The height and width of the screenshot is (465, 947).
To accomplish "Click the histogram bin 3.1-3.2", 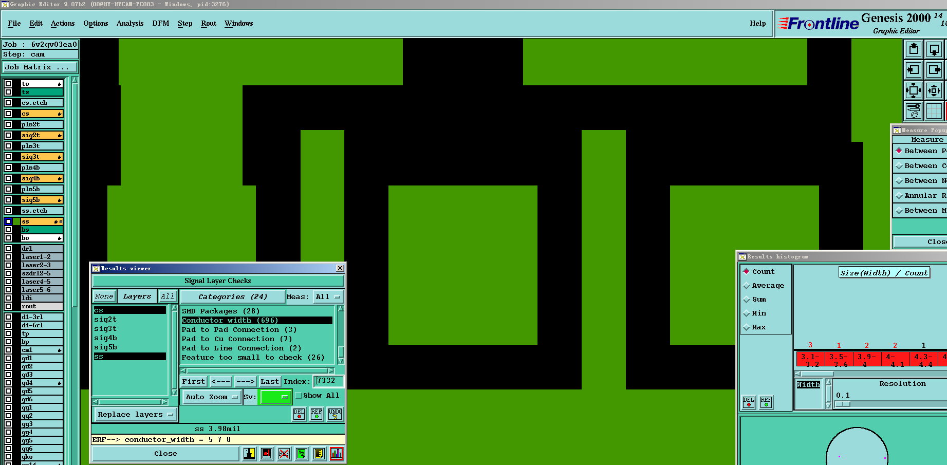I will (x=811, y=359).
